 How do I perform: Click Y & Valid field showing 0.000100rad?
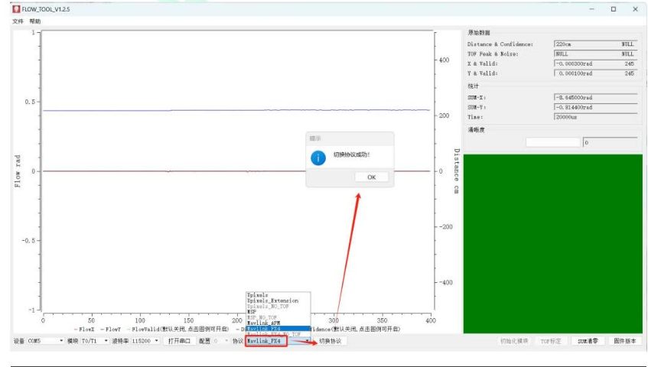pos(595,73)
